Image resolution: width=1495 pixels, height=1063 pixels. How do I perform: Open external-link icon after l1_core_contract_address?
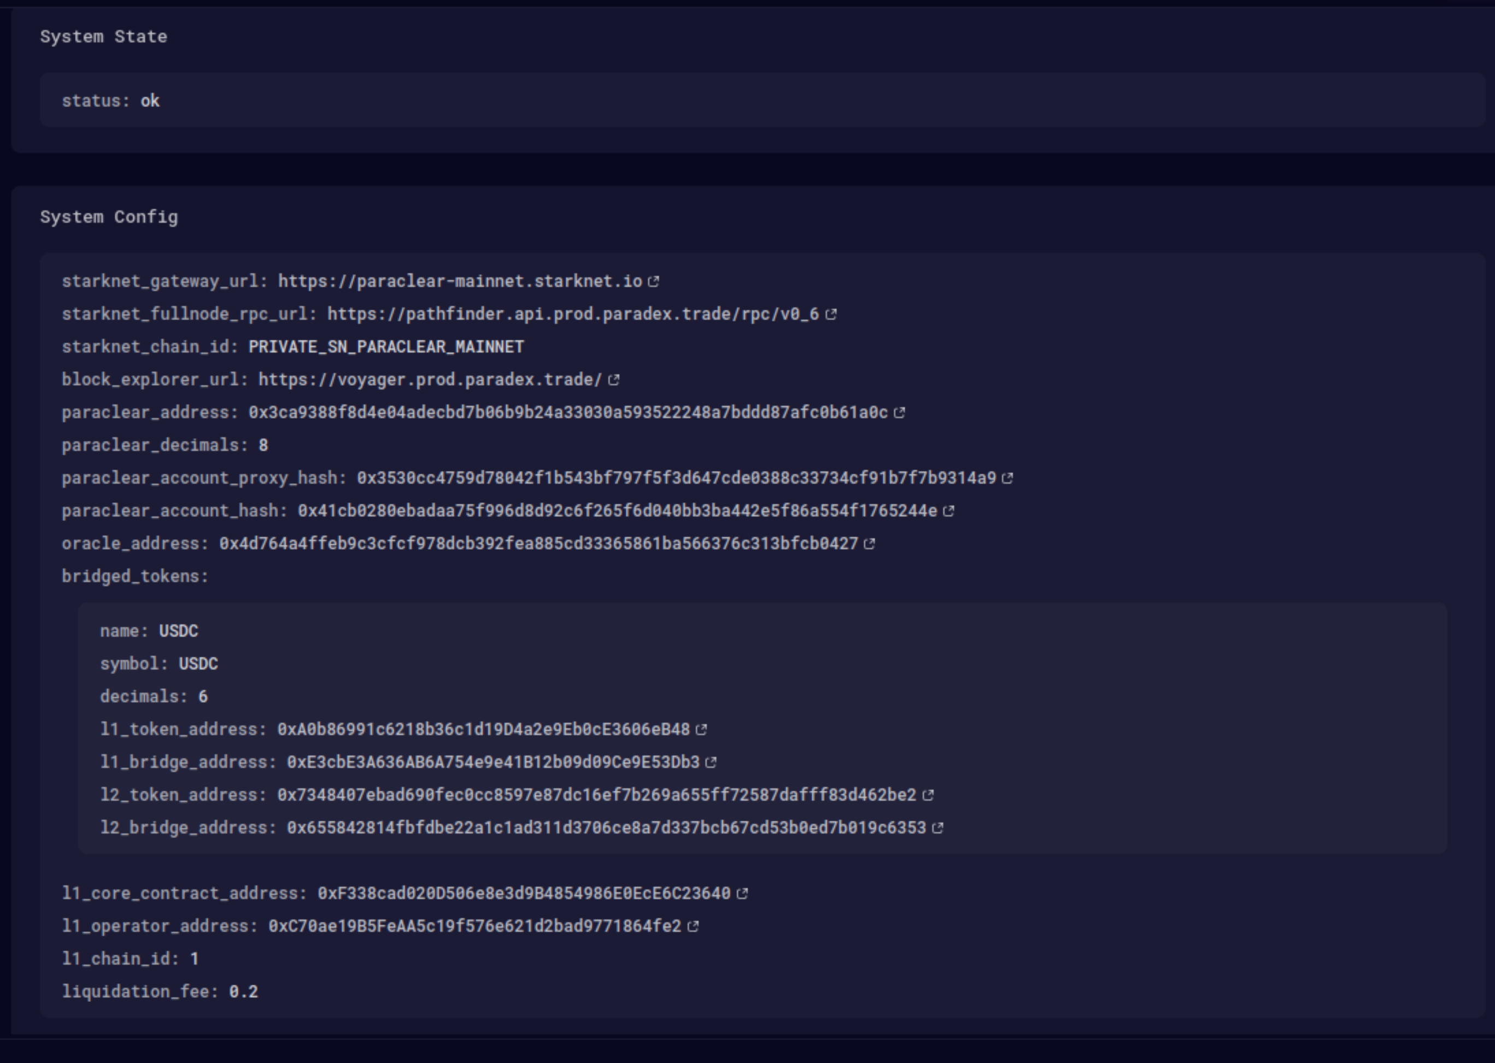[x=742, y=894]
